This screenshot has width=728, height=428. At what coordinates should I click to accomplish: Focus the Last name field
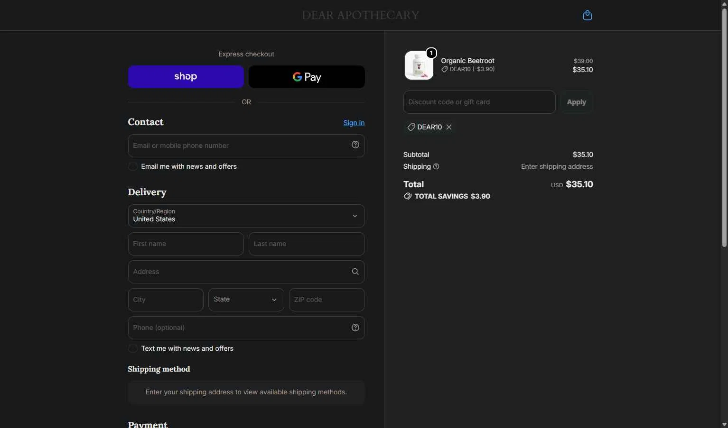(307, 244)
